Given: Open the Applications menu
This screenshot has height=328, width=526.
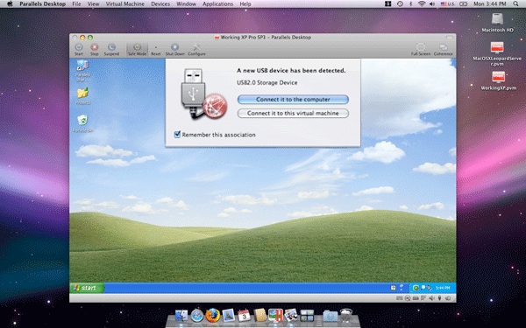Looking at the screenshot, I should (x=217, y=4).
